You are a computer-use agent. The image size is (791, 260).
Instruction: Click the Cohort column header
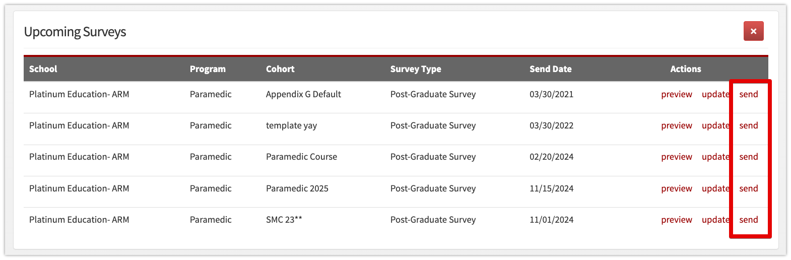pos(280,69)
